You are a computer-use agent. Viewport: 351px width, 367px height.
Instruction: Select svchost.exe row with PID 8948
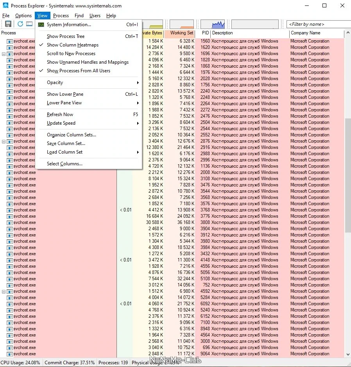pos(172,329)
